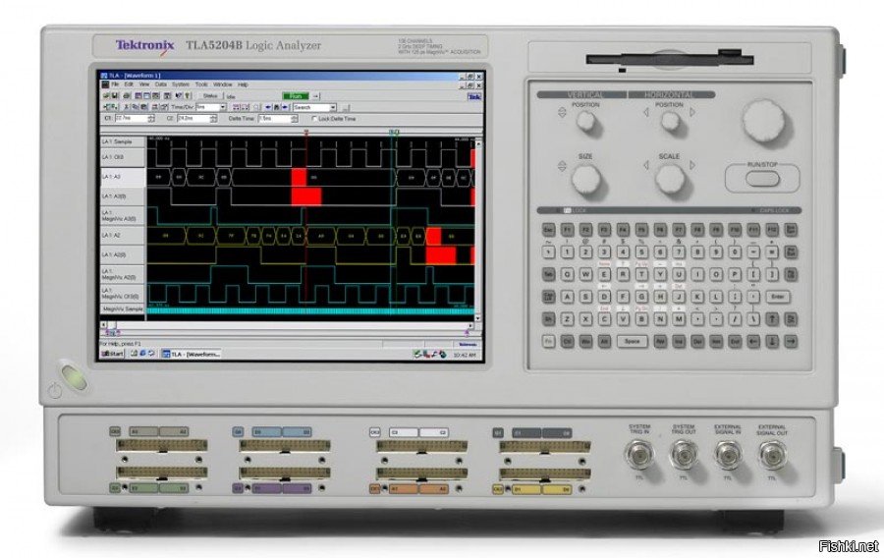Expand the Time/Div dropdown
The image size is (884, 558).
(x=223, y=107)
